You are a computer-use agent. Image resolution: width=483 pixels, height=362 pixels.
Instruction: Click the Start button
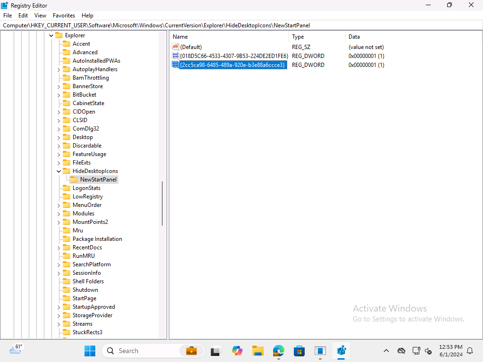pyautogui.click(x=90, y=351)
